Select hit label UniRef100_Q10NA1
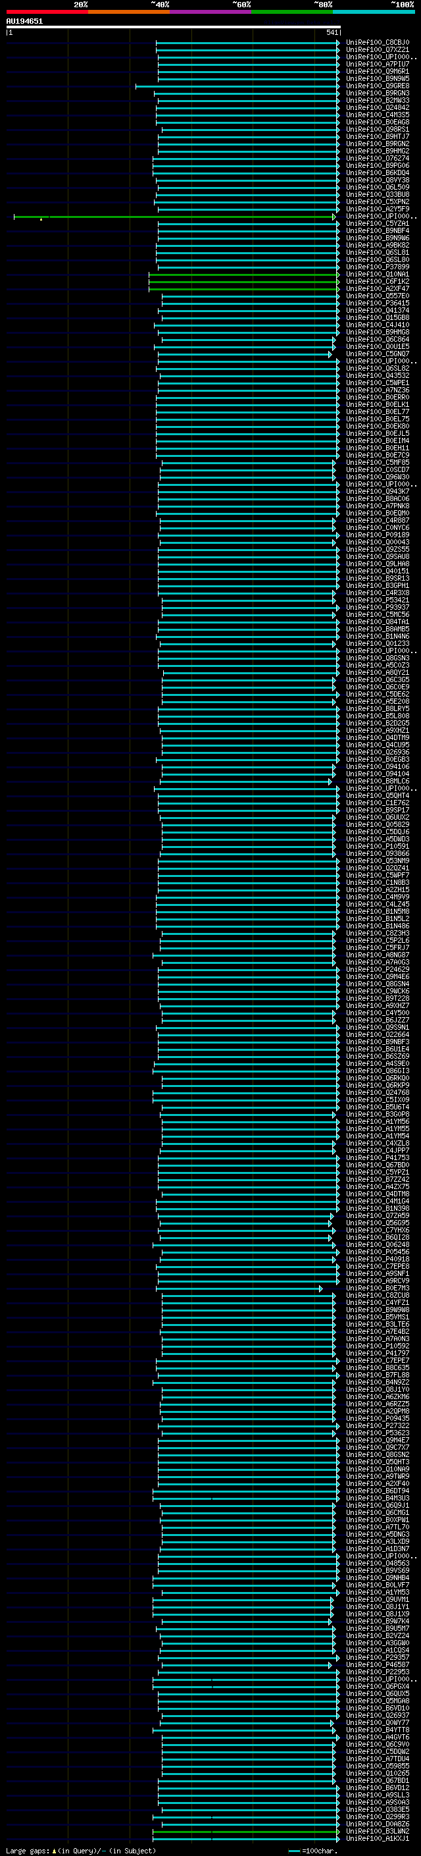Viewport: 421px width, 1856px height. tap(377, 274)
